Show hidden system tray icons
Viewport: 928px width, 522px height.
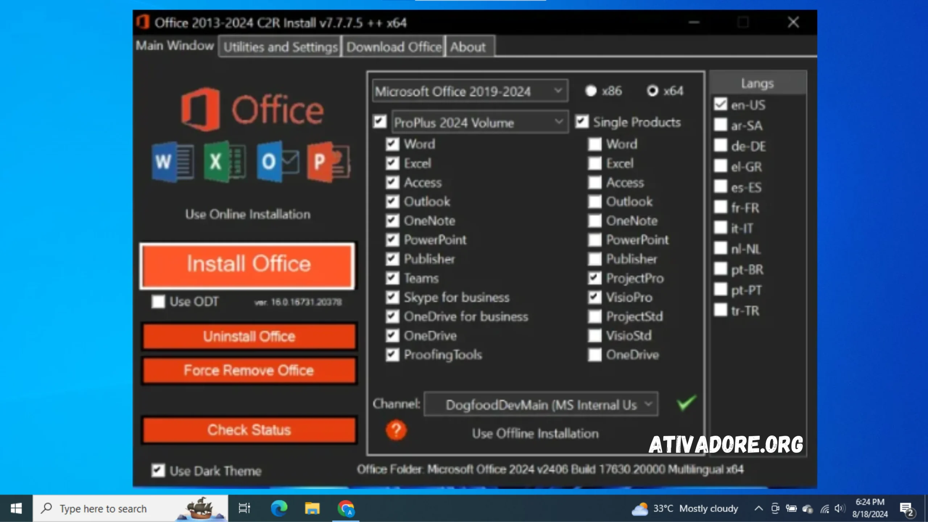point(758,509)
